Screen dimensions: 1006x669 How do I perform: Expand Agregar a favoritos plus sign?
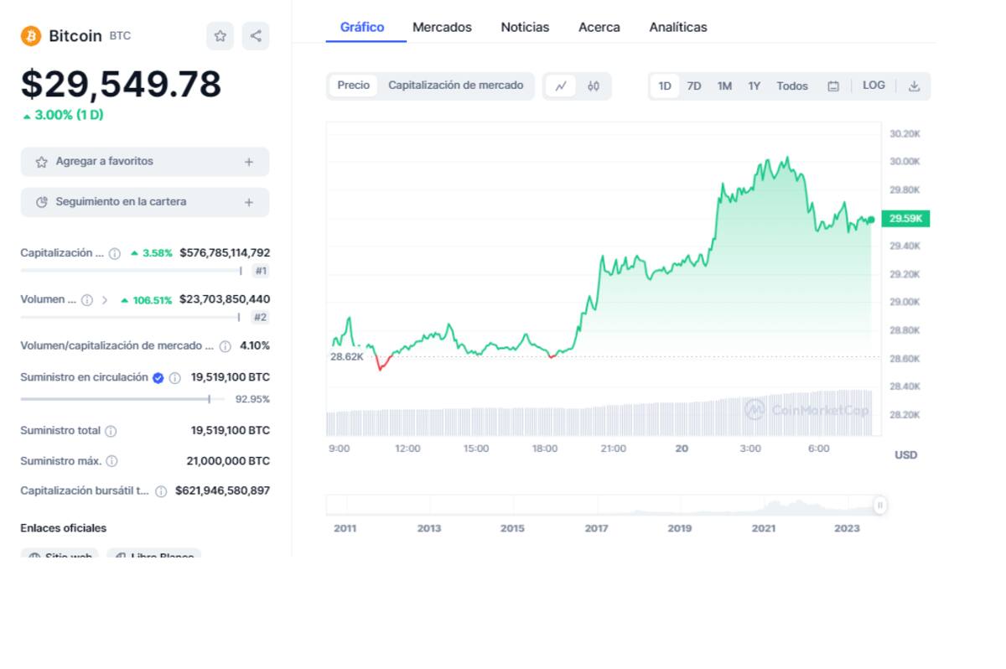[x=249, y=162]
